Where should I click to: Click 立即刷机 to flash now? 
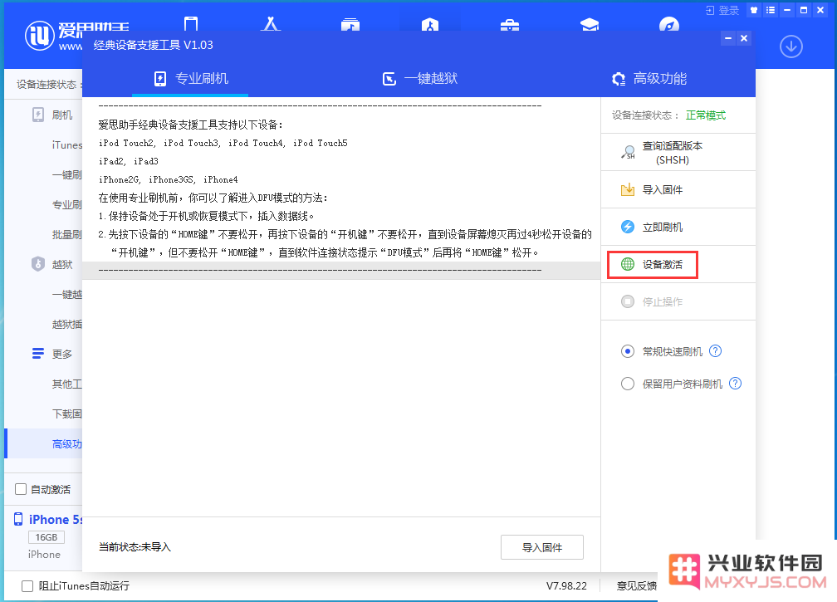(x=678, y=227)
